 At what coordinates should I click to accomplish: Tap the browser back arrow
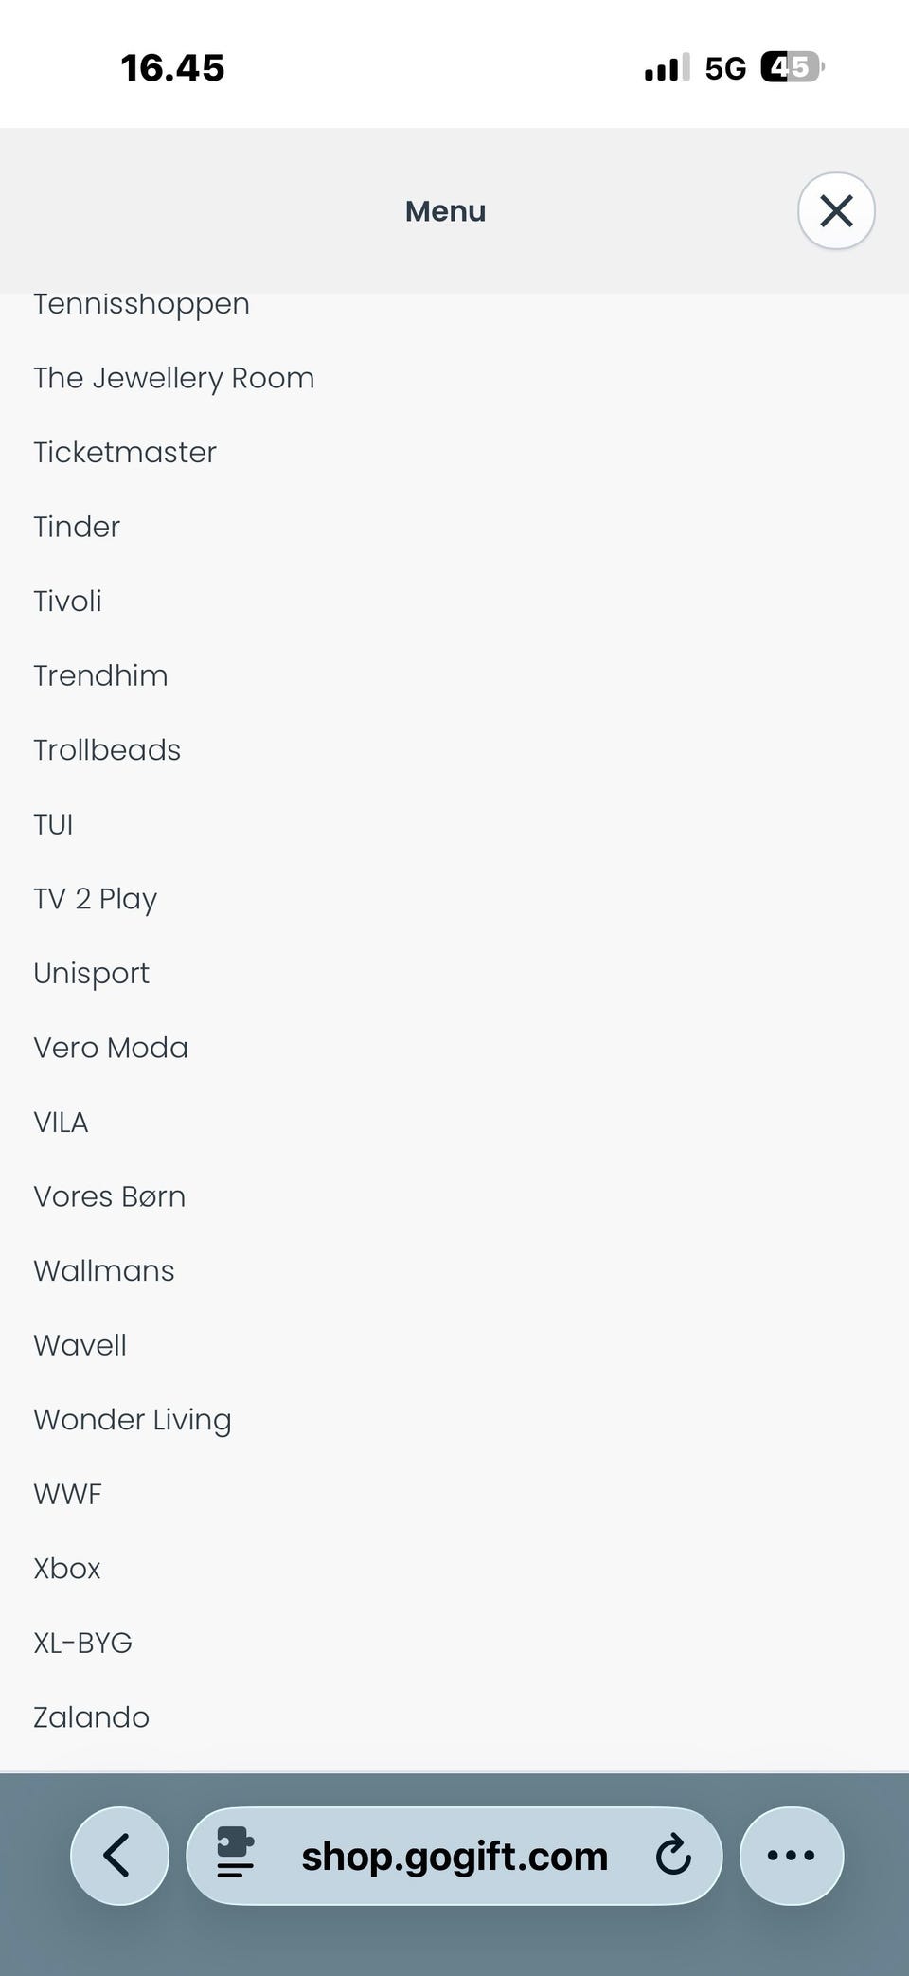(x=119, y=1855)
